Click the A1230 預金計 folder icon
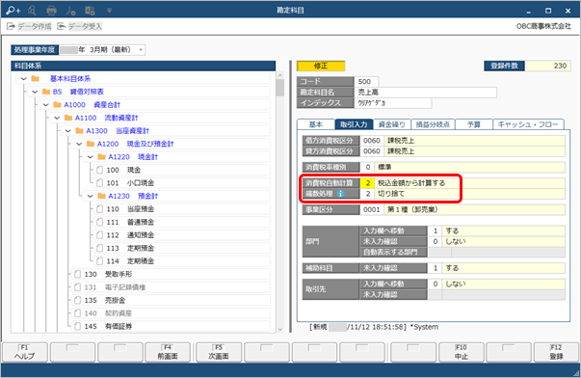 102,196
